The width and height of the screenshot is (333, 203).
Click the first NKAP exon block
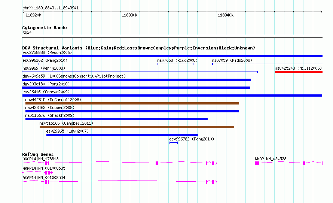pyautogui.click(x=257, y=163)
